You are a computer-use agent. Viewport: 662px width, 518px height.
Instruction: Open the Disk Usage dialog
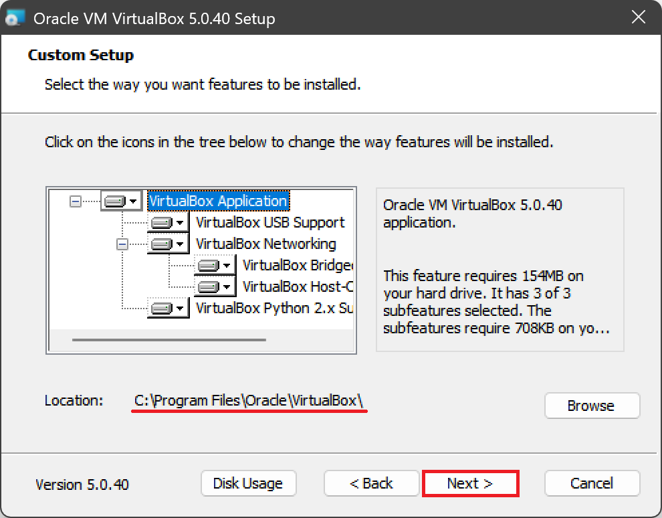247,483
